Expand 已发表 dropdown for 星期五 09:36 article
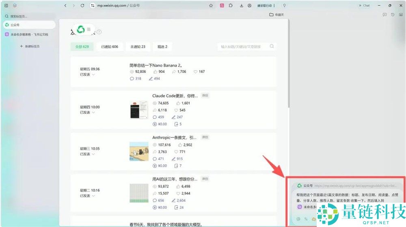This screenshot has height=227, width=406. click(x=93, y=75)
